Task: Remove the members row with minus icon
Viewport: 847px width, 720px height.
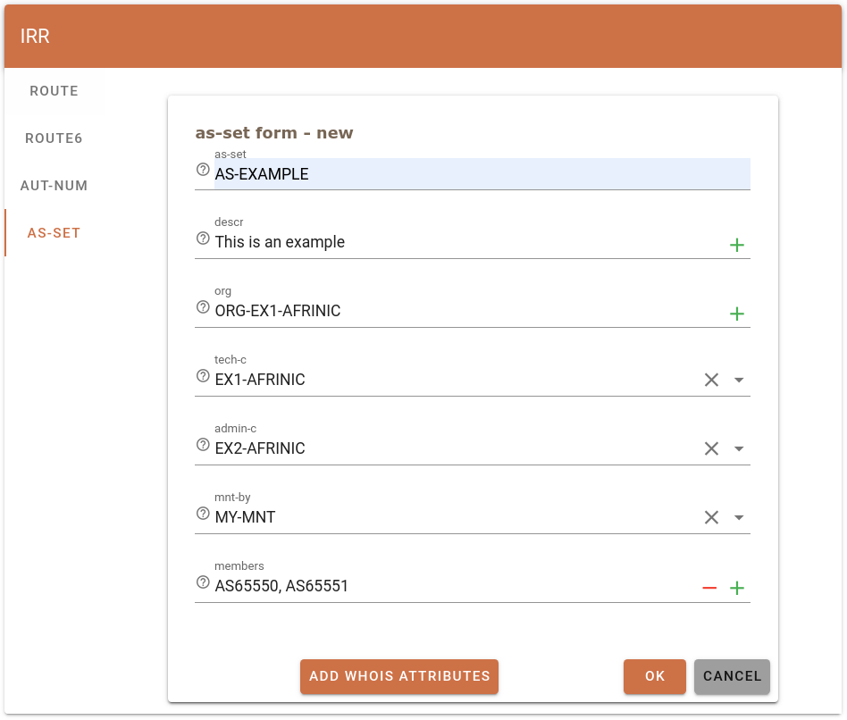Action: [709, 588]
